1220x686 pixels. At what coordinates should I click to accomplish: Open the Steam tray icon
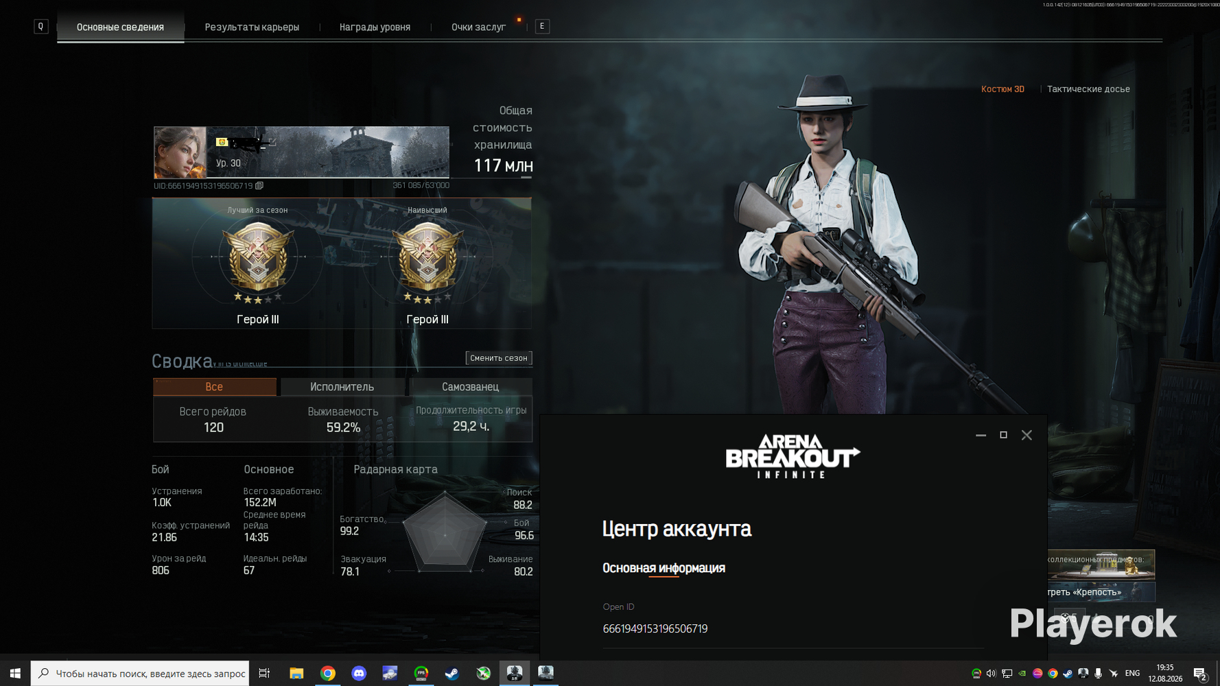1068,674
